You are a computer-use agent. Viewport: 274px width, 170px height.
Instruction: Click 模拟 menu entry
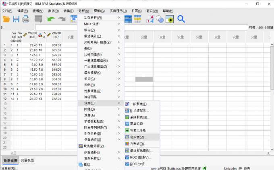(x=101, y=165)
